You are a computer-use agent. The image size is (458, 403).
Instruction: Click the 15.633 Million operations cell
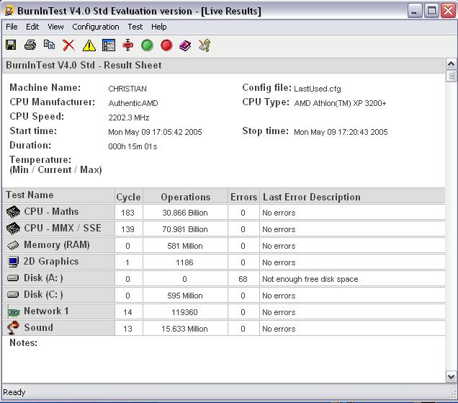185,329
